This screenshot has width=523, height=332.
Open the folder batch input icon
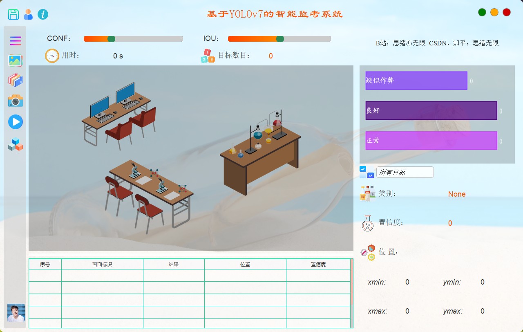tap(16, 80)
